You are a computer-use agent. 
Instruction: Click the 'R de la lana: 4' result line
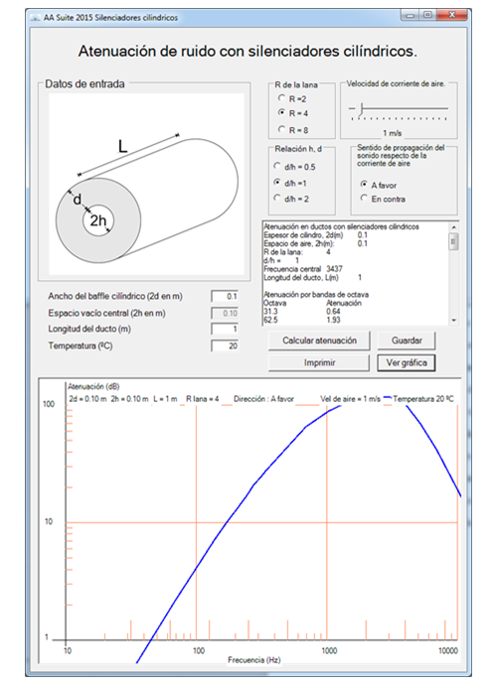pos(297,252)
